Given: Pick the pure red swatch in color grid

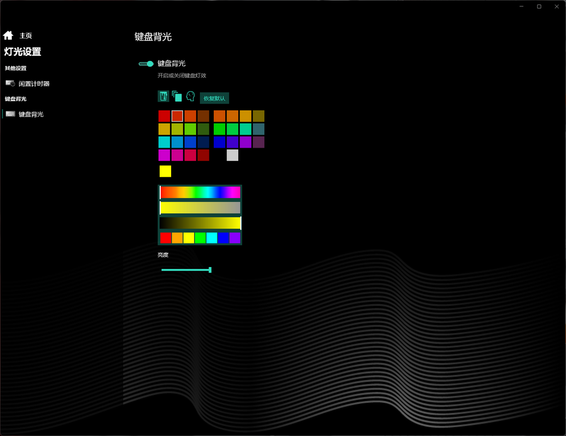Looking at the screenshot, I should [164, 116].
